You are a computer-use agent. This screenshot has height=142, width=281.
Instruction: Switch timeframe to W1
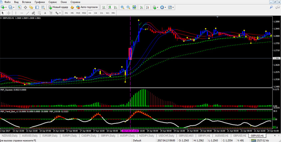(x=107, y=13)
